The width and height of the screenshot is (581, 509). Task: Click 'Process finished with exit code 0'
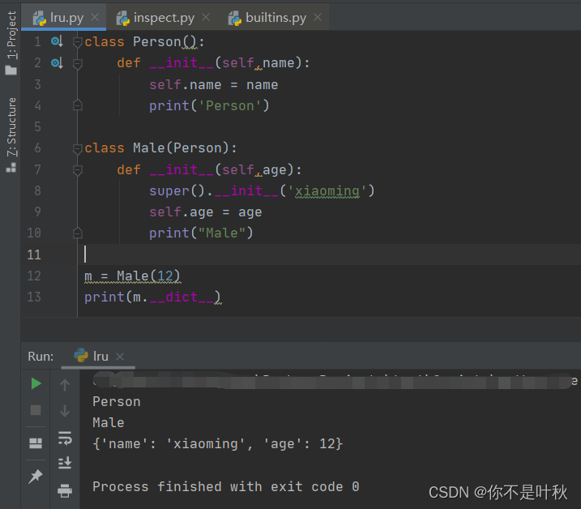tap(226, 486)
